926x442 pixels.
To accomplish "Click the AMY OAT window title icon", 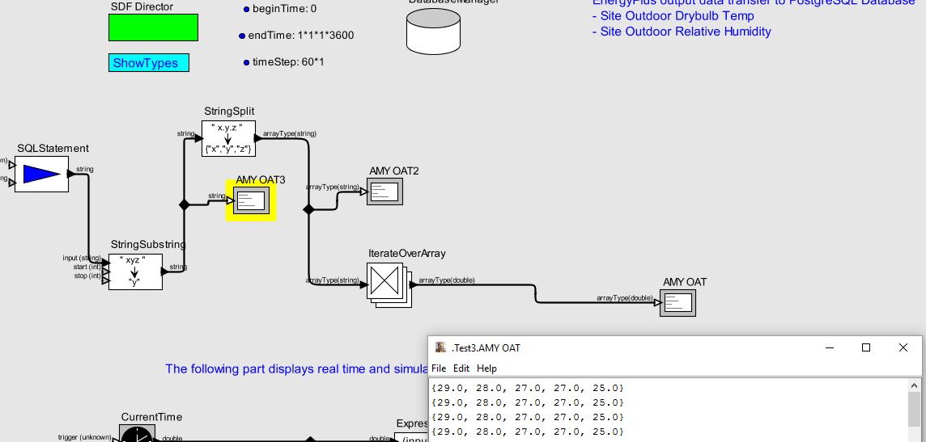I will tap(440, 347).
